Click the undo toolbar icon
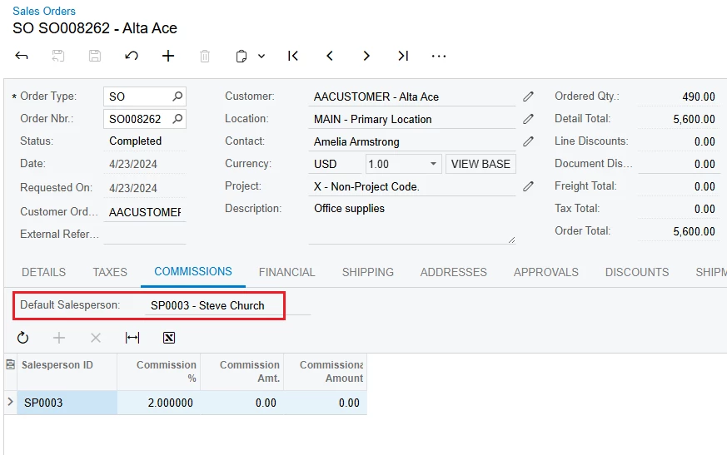The image size is (727, 455). [x=132, y=56]
